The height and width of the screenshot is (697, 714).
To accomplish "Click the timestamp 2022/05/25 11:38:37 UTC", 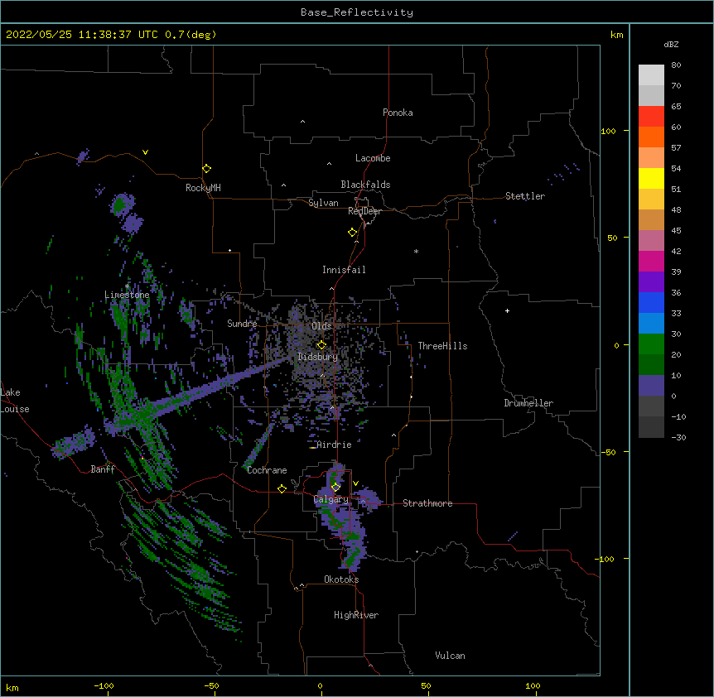I will click(x=82, y=35).
